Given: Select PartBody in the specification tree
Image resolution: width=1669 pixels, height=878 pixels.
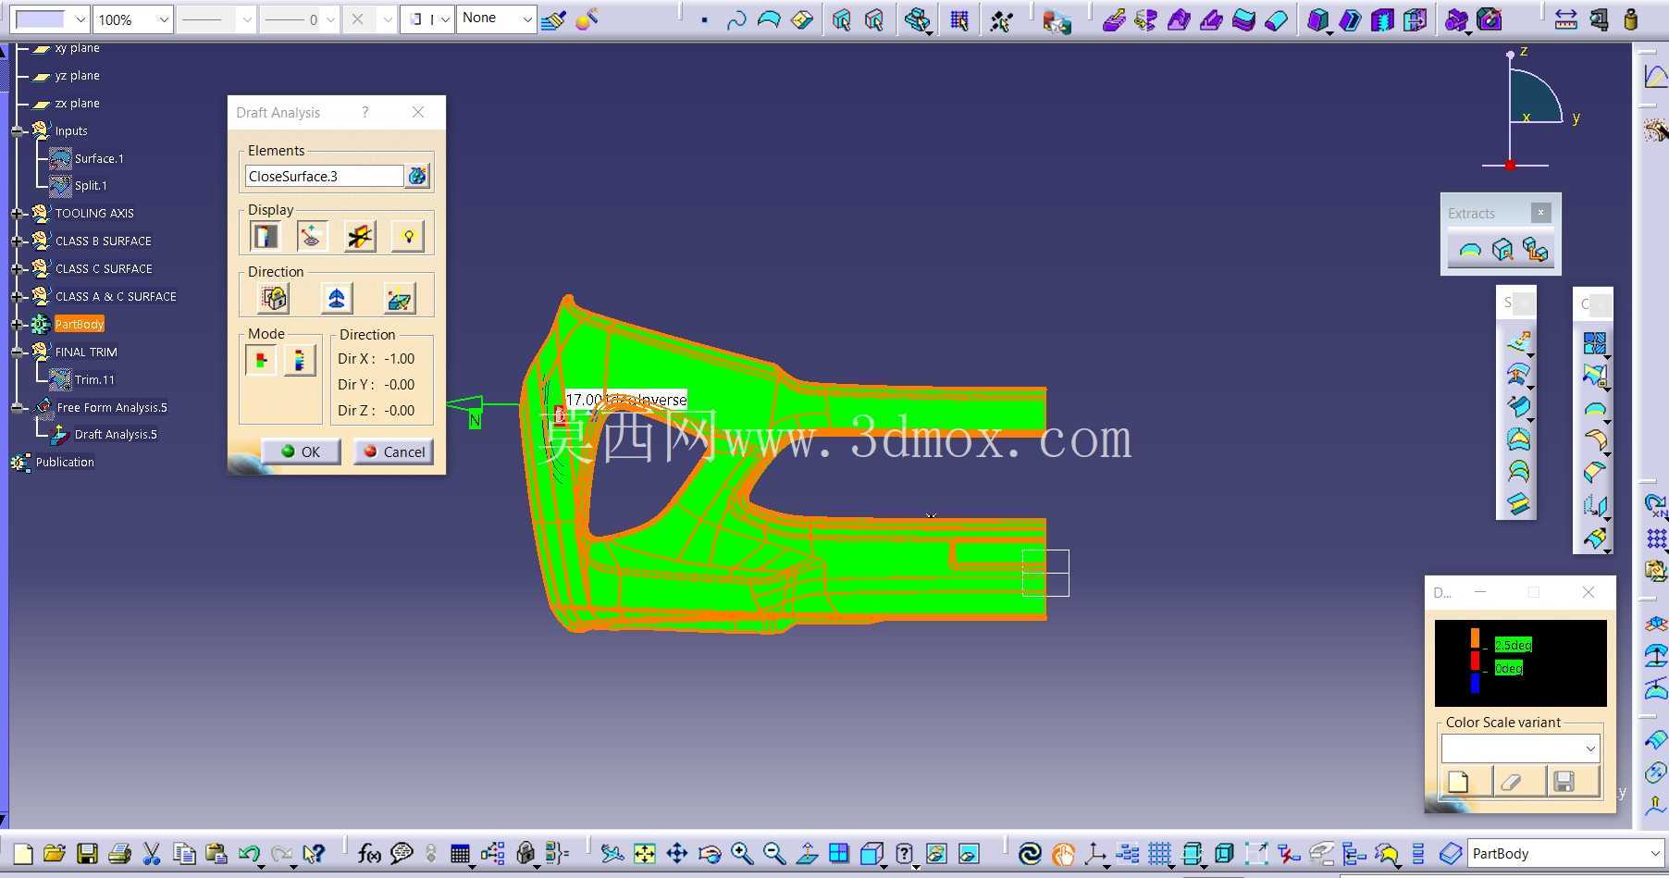Looking at the screenshot, I should tap(80, 325).
